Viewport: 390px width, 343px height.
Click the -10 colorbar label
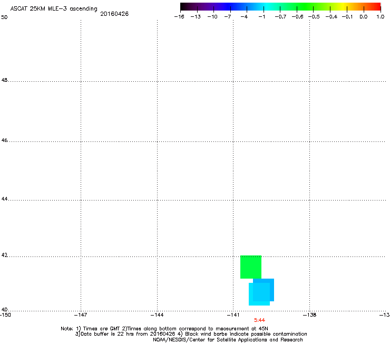(212, 17)
